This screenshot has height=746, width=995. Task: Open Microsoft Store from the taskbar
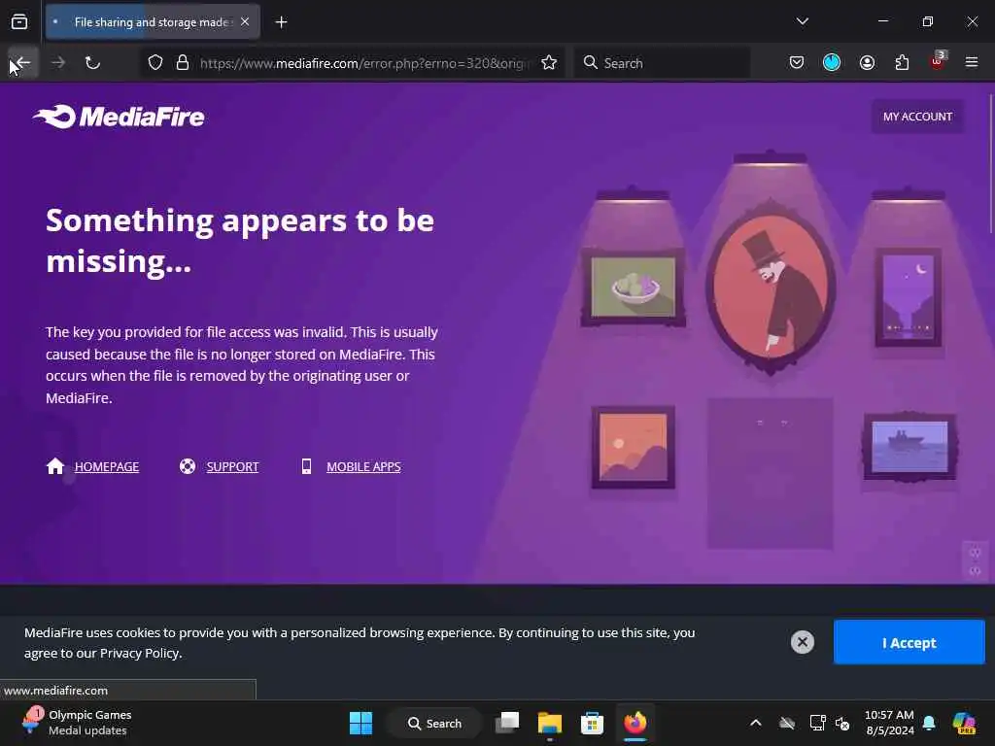click(592, 723)
